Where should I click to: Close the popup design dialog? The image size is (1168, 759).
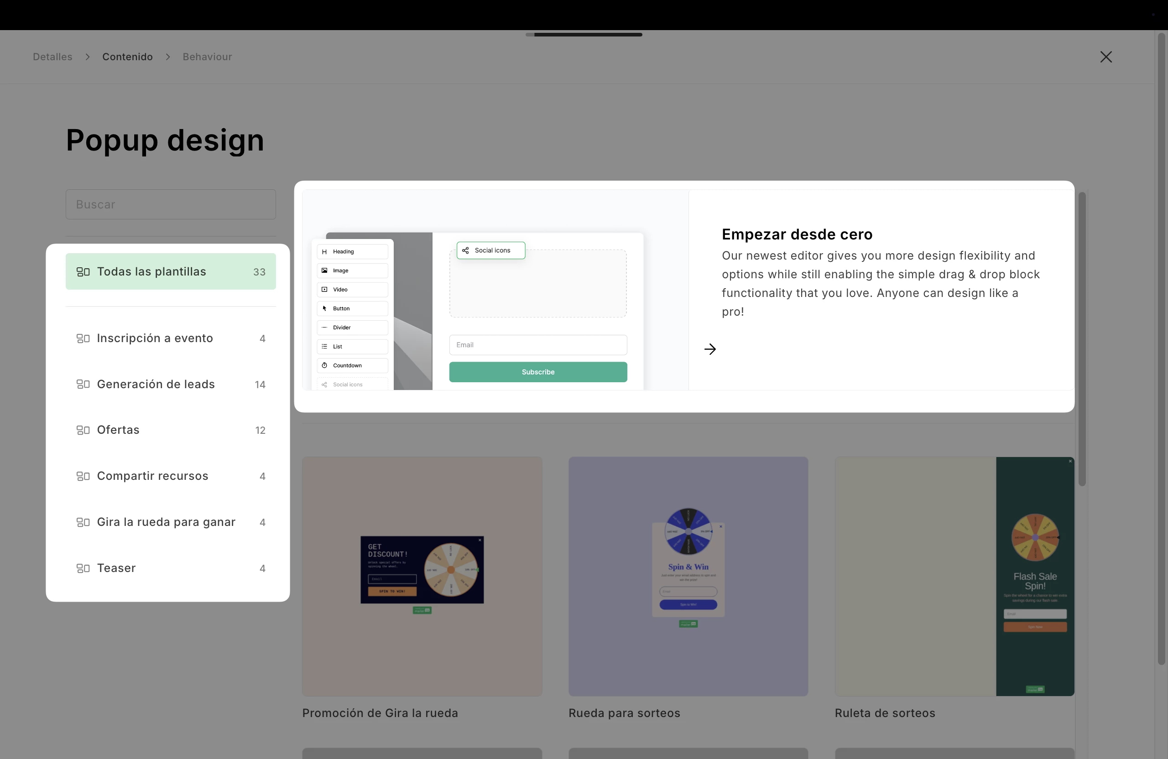click(1105, 57)
